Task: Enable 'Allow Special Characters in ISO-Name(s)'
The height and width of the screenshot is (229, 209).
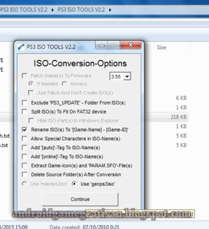Action: 24,139
